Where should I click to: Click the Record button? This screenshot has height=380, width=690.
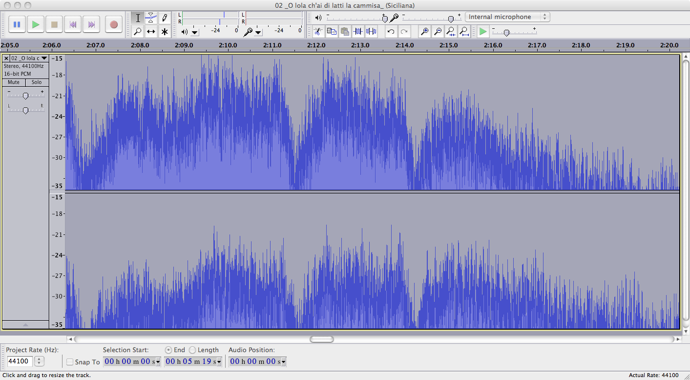pos(114,24)
